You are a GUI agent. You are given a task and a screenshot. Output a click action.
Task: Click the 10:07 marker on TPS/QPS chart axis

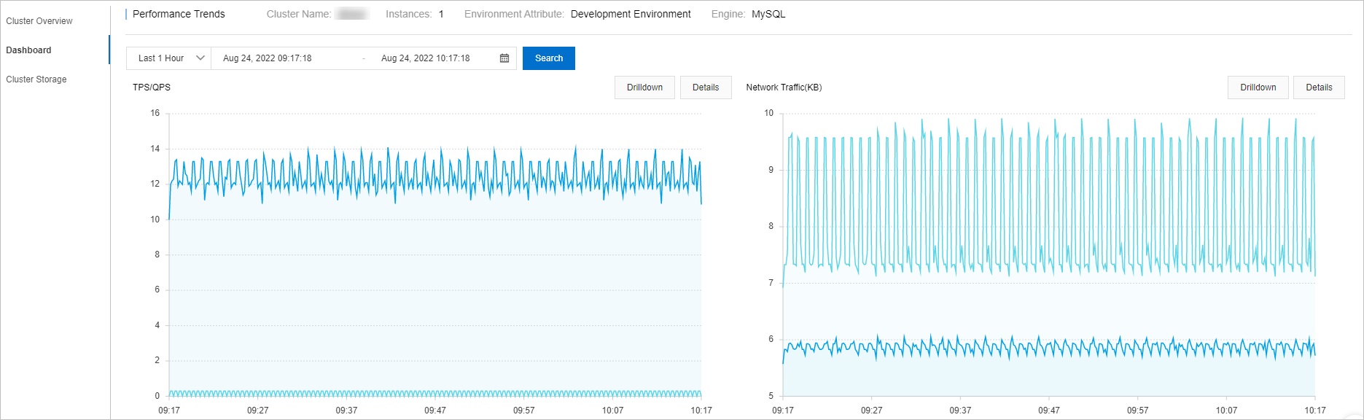612,411
